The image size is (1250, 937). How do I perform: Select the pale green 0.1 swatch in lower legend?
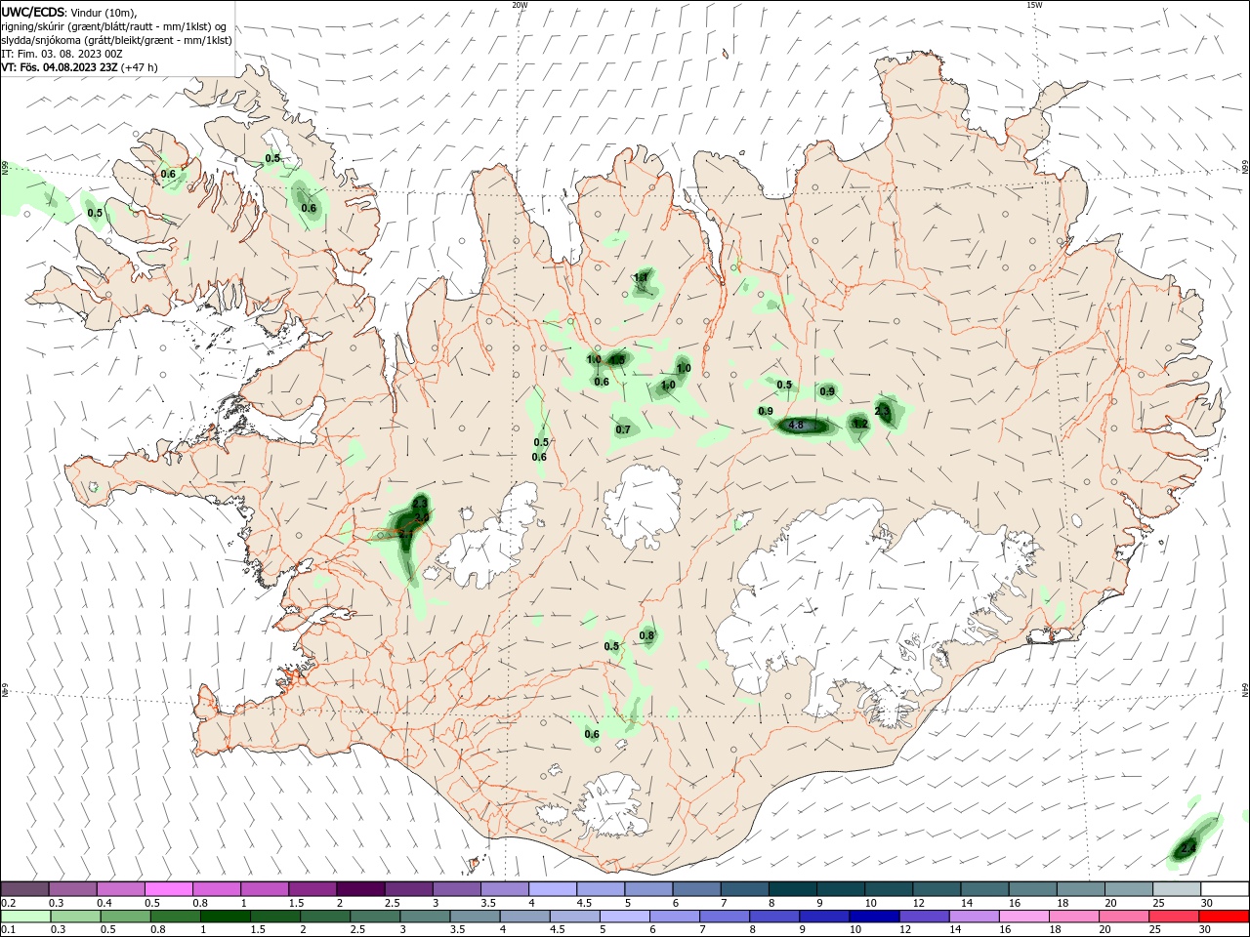point(24,917)
